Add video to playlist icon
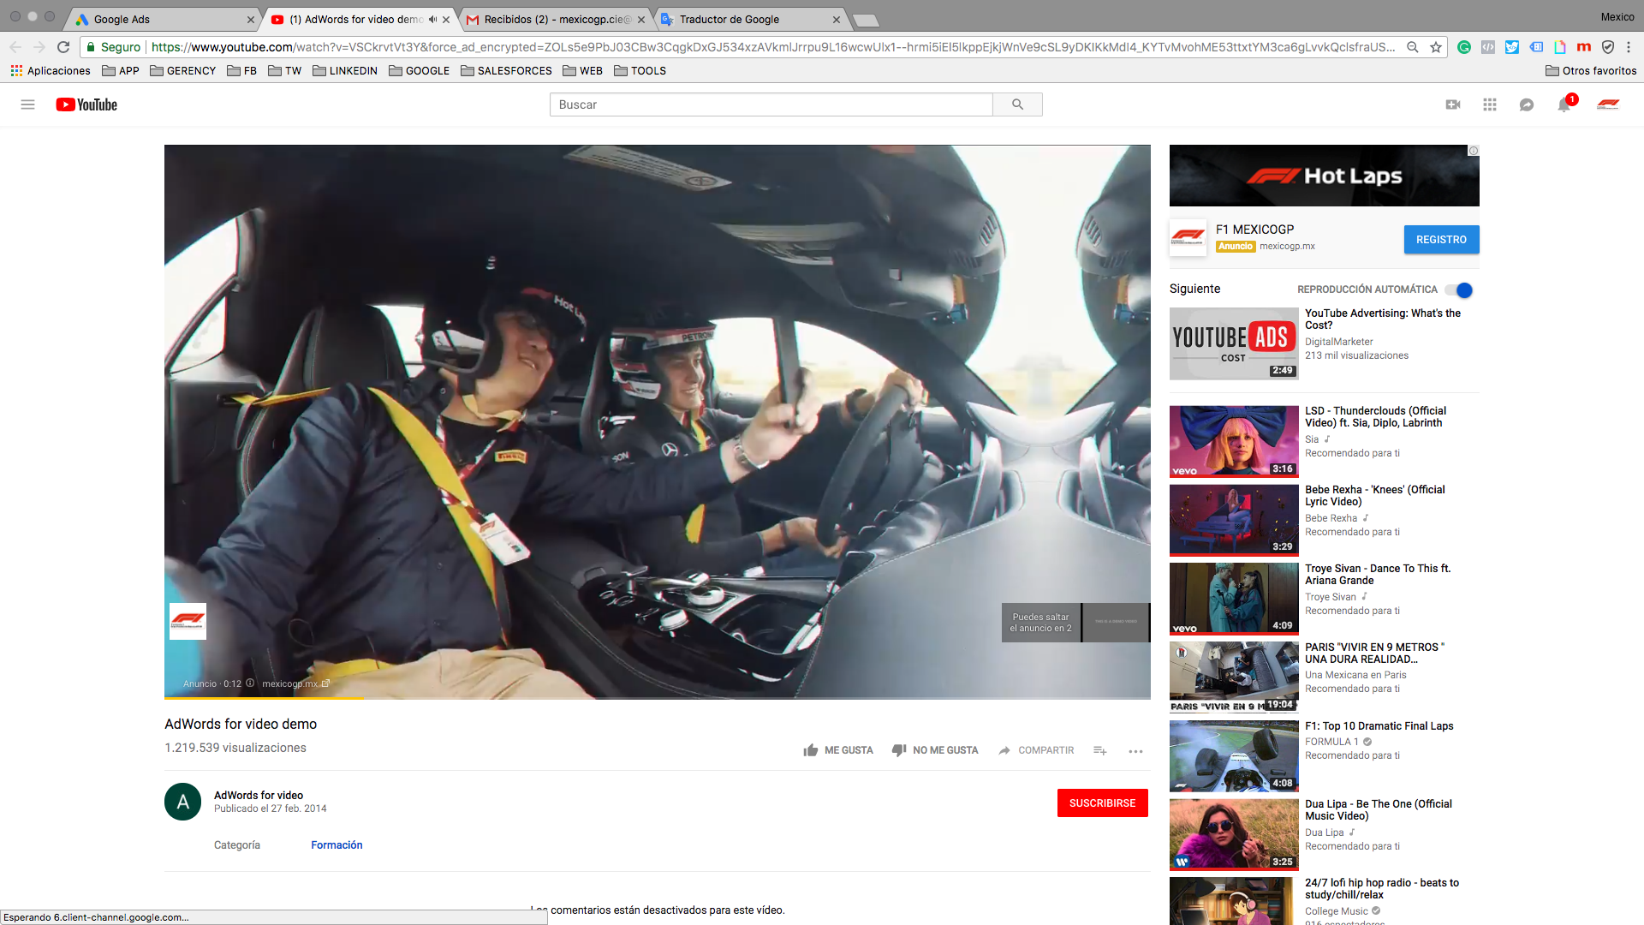Viewport: 1644px width, 925px height. click(x=1100, y=750)
